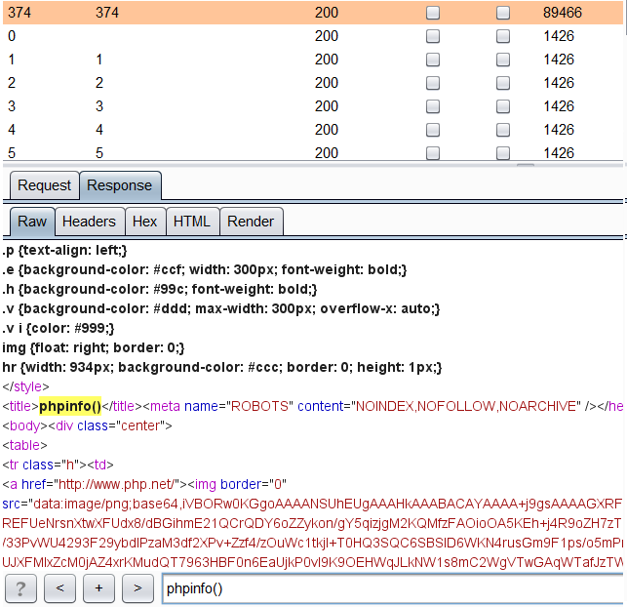Toggle second checkbox in row 4

[x=503, y=130]
